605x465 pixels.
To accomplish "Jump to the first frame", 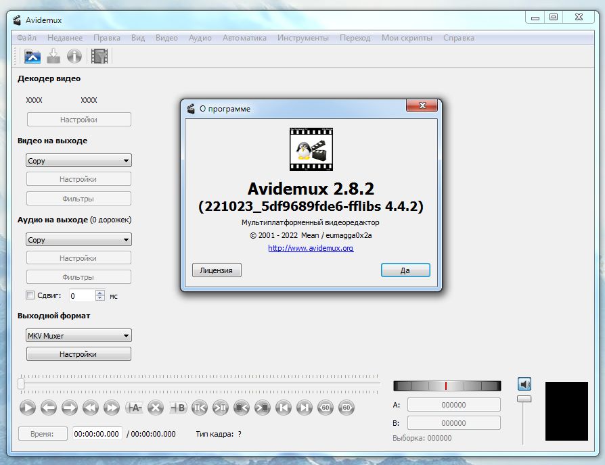I will pos(284,408).
